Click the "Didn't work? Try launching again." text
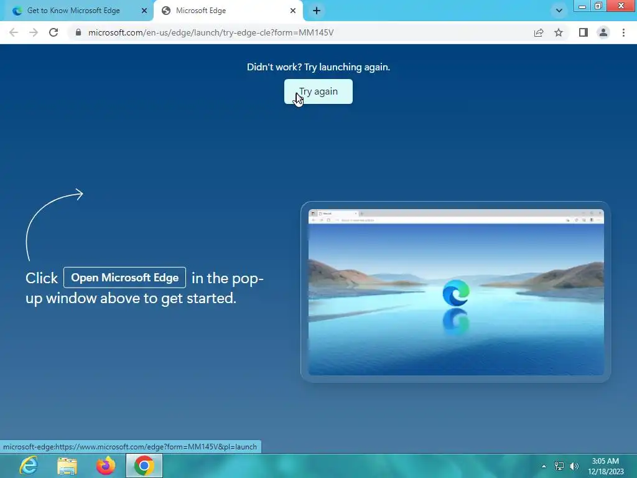637x478 pixels. pyautogui.click(x=318, y=67)
